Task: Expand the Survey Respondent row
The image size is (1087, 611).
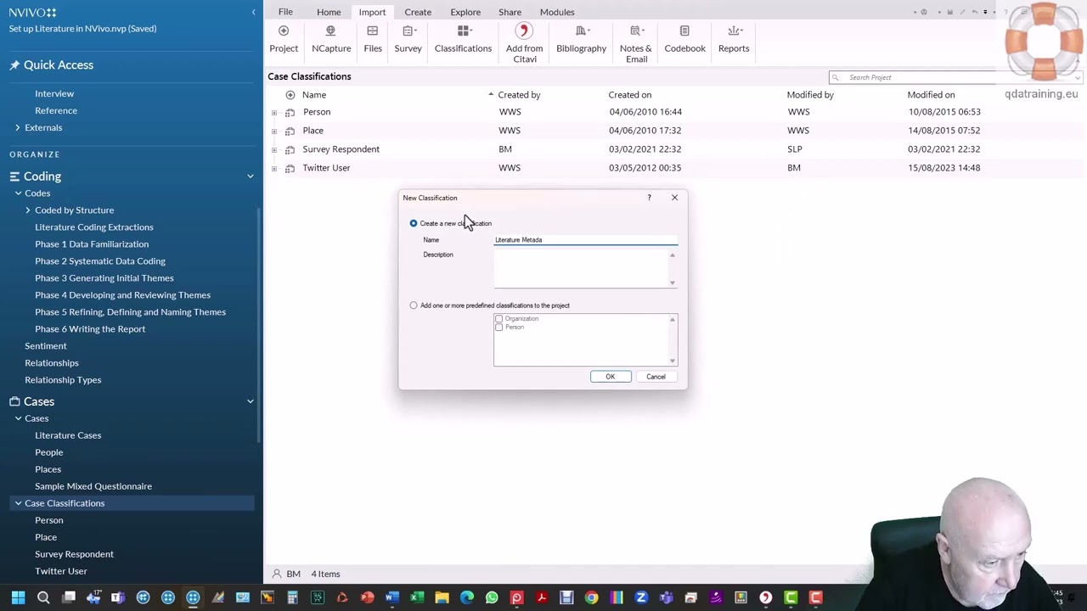Action: pyautogui.click(x=273, y=149)
